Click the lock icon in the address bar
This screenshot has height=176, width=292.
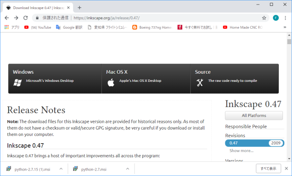(x=37, y=18)
